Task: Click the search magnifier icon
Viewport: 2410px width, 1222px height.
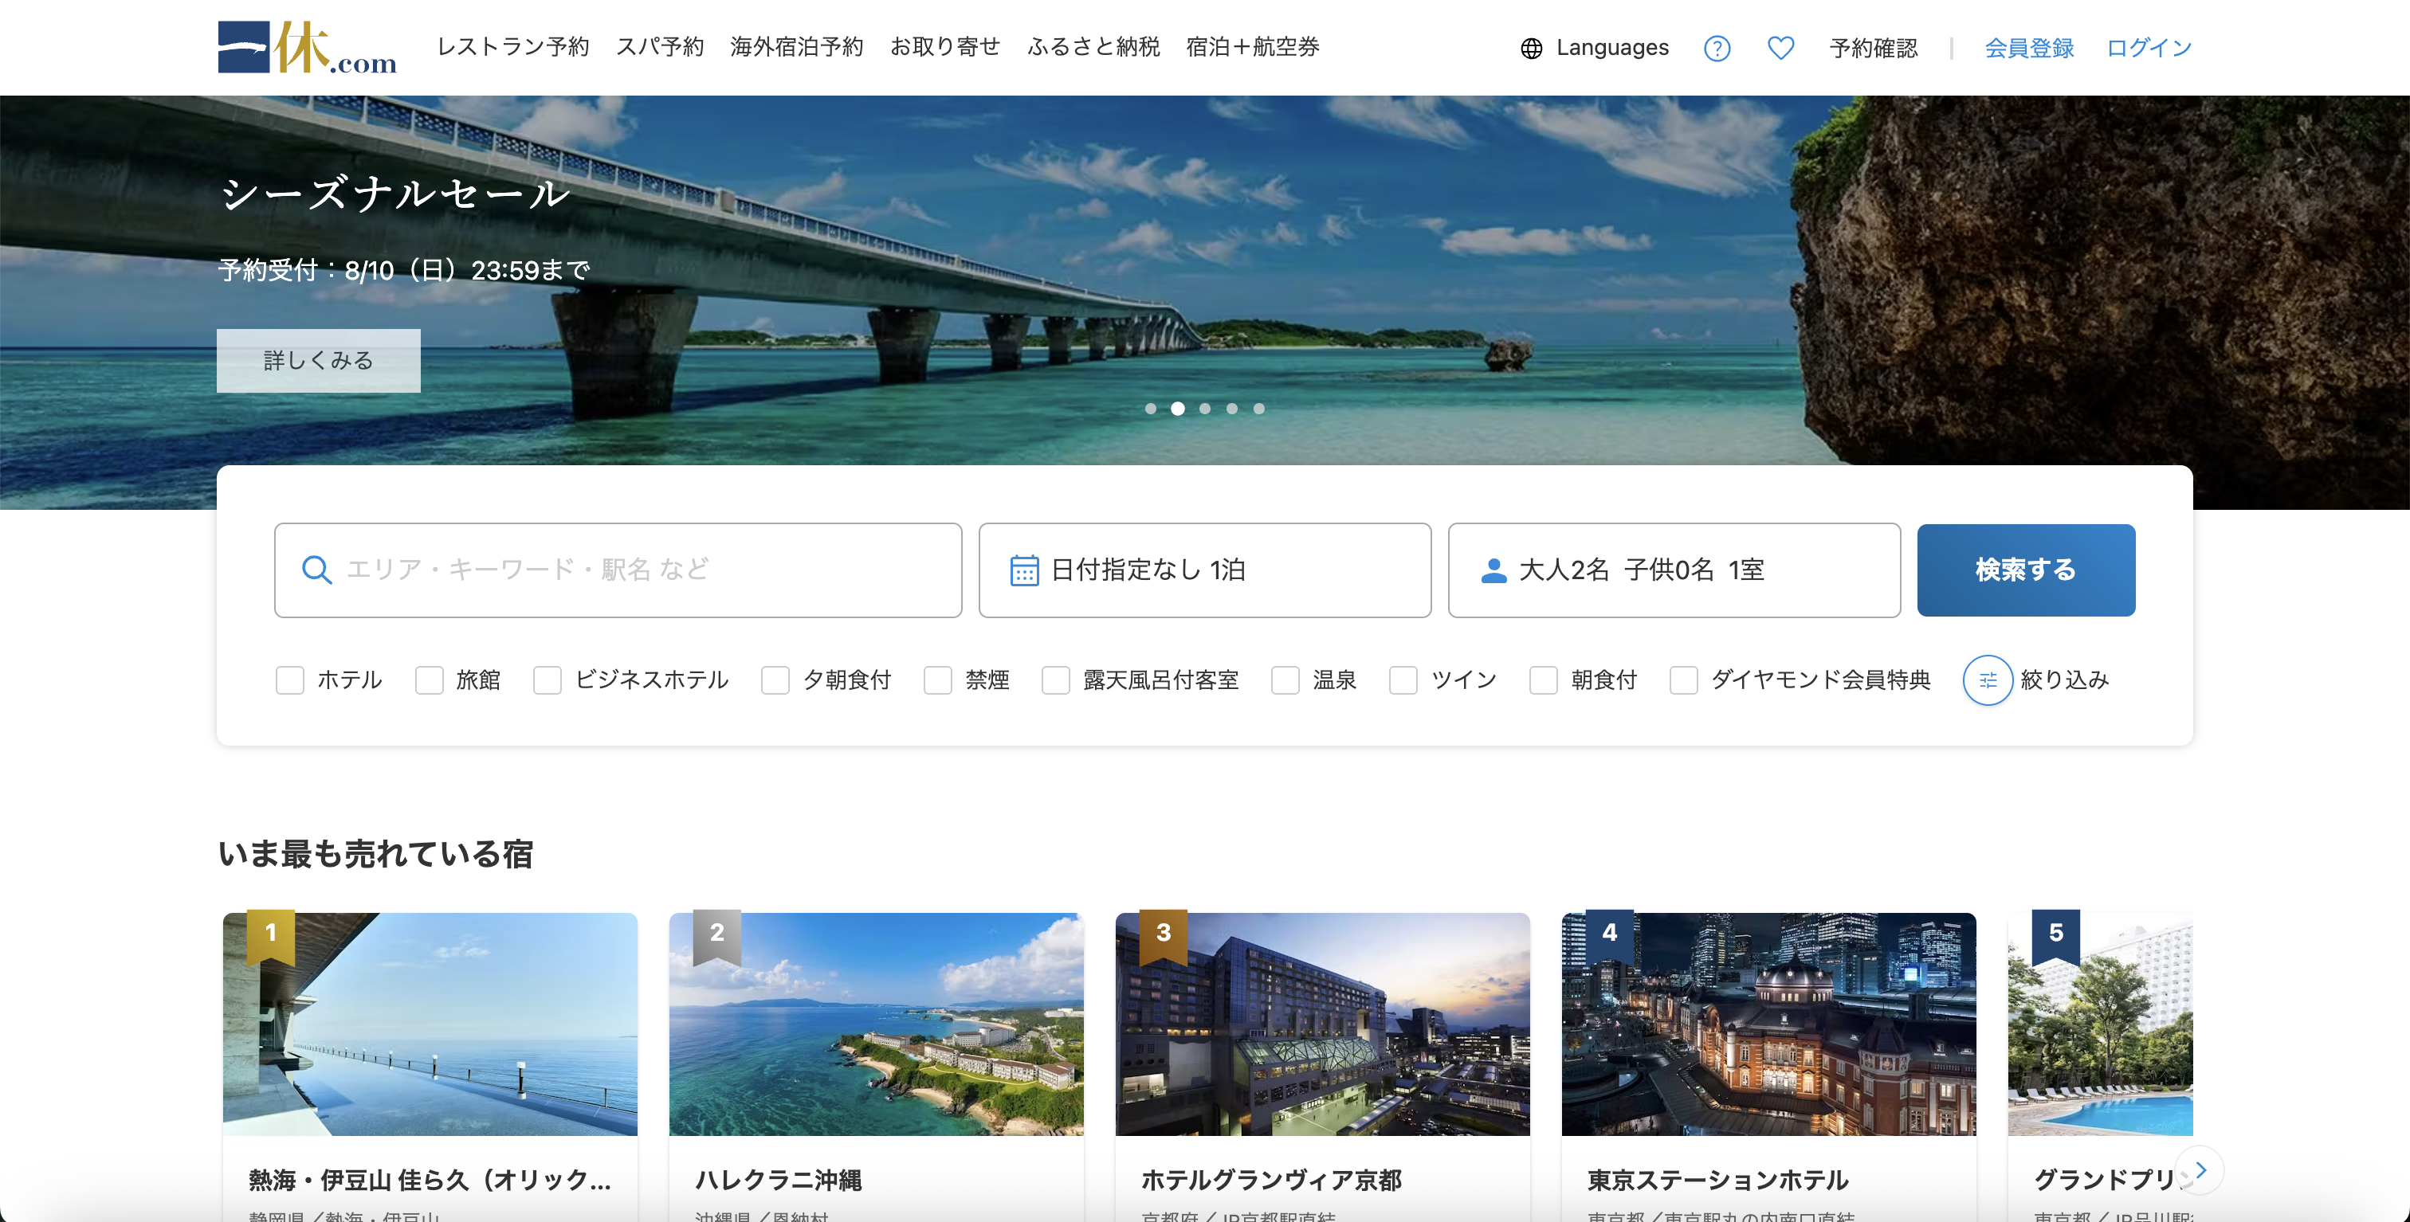Action: click(317, 570)
